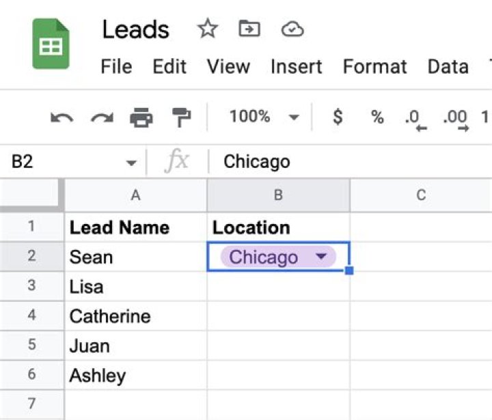Apply percent format

377,117
